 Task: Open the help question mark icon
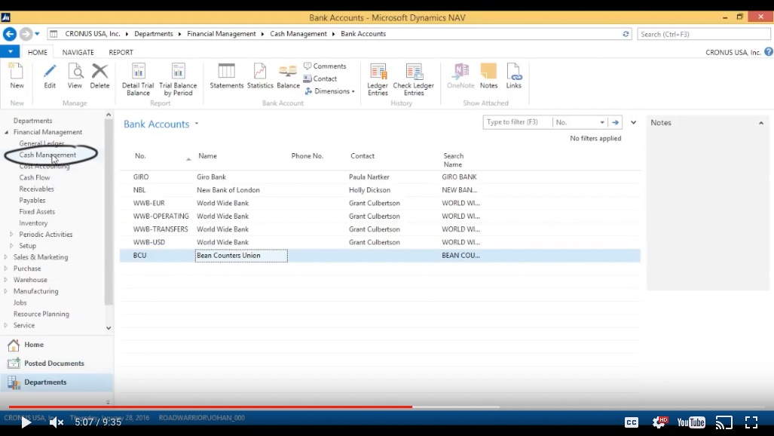coord(769,51)
